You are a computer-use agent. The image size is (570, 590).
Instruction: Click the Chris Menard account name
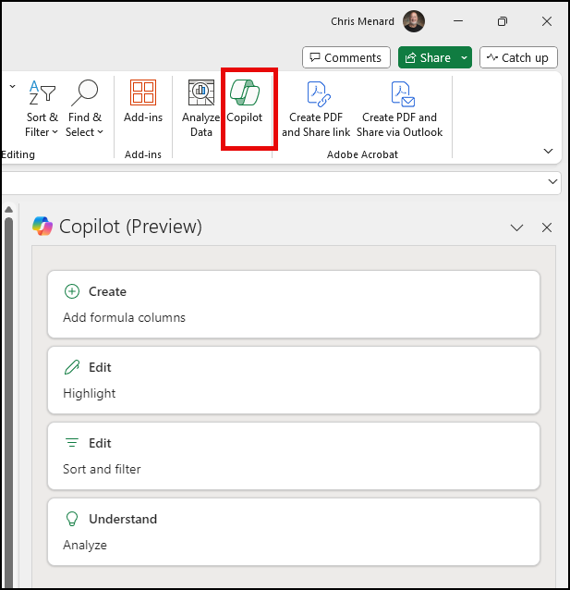362,21
